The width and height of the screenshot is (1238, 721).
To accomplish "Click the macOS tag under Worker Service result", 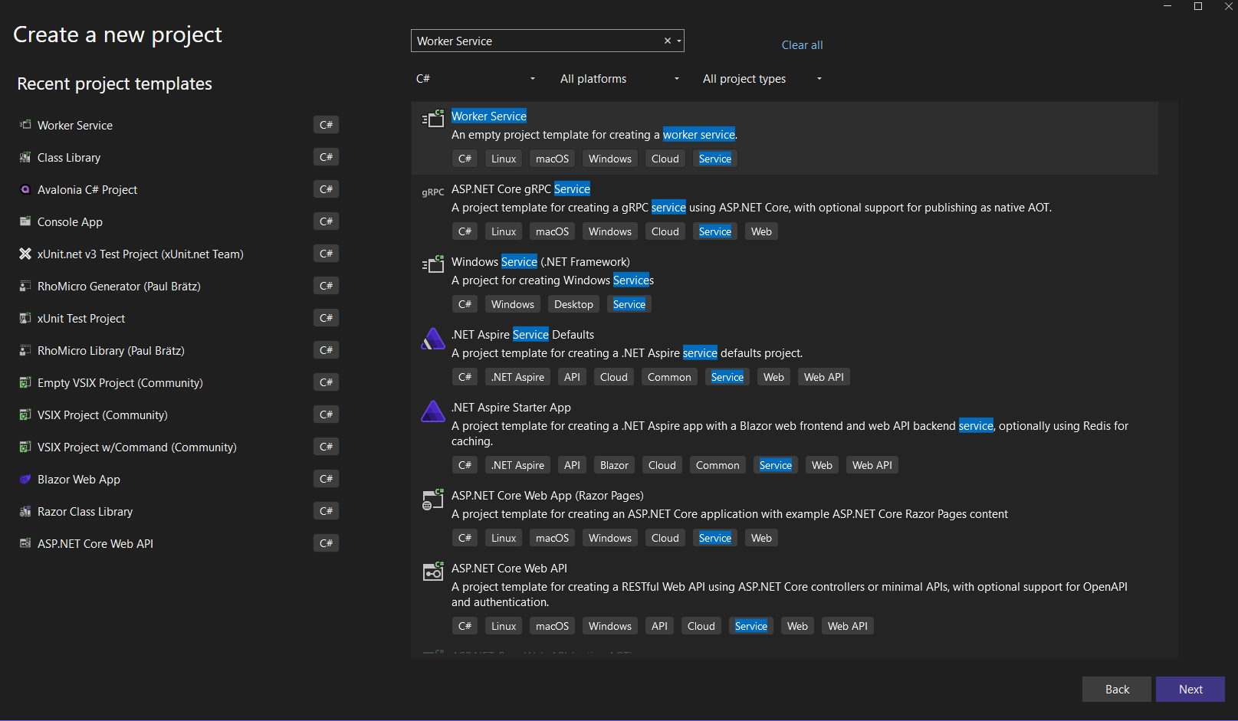I will [552, 159].
